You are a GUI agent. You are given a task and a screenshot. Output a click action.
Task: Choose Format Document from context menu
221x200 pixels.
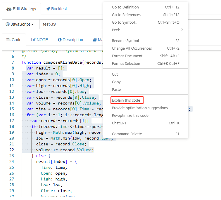click(x=127, y=56)
